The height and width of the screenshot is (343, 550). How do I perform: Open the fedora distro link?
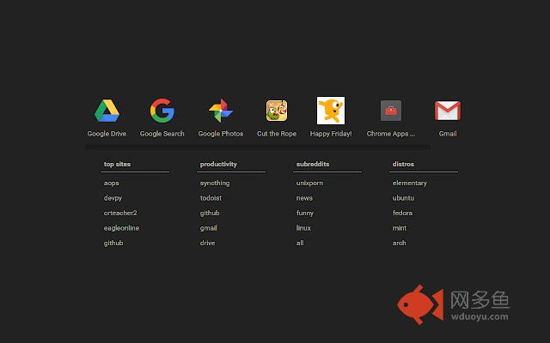click(x=402, y=213)
